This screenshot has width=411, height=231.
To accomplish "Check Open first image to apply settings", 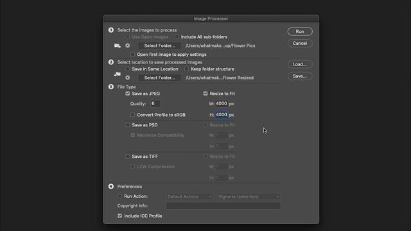I will (133, 55).
